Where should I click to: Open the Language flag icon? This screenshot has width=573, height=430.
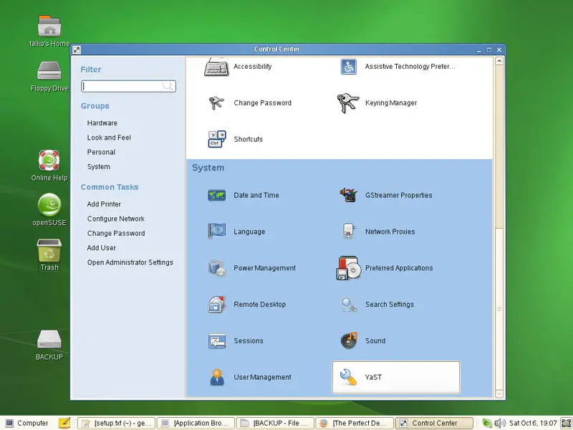coord(217,231)
